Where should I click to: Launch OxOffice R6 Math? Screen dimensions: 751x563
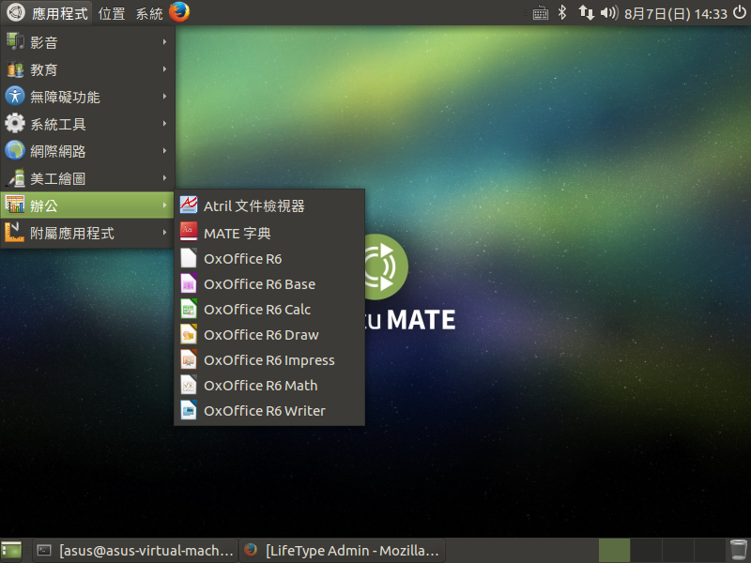(x=269, y=386)
